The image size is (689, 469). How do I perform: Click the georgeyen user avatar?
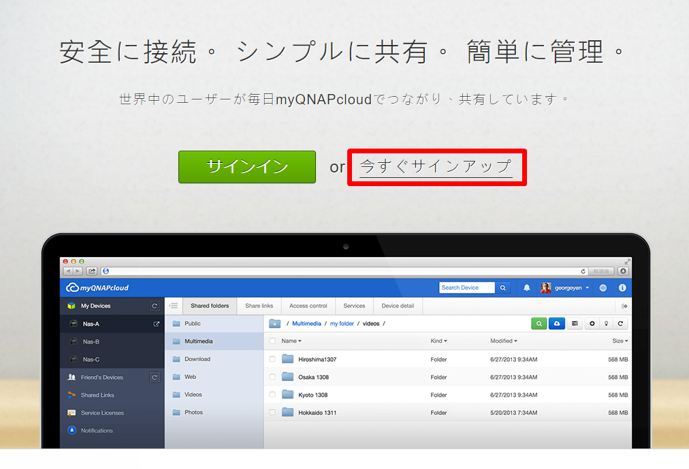pyautogui.click(x=546, y=288)
